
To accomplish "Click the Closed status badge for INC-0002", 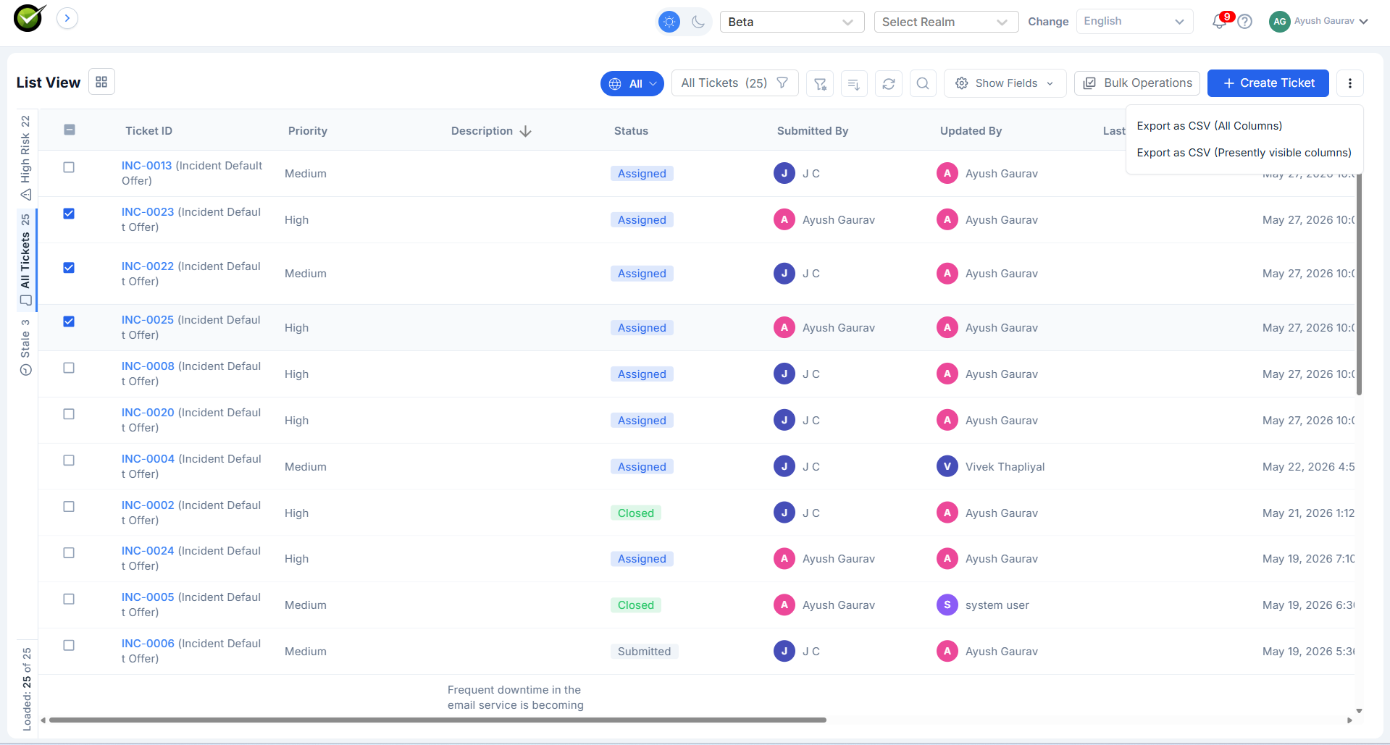I will click(636, 513).
